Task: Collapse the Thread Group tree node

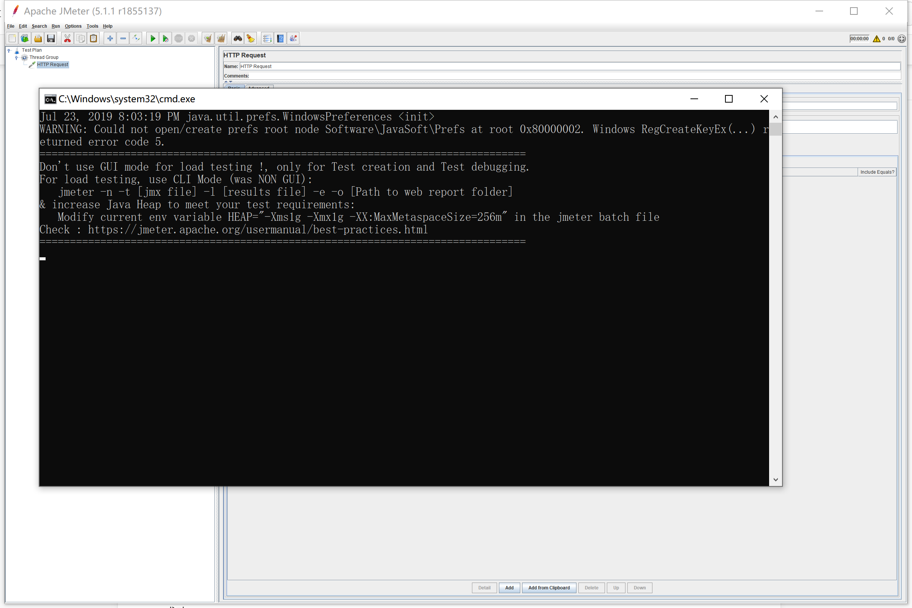Action: click(16, 58)
